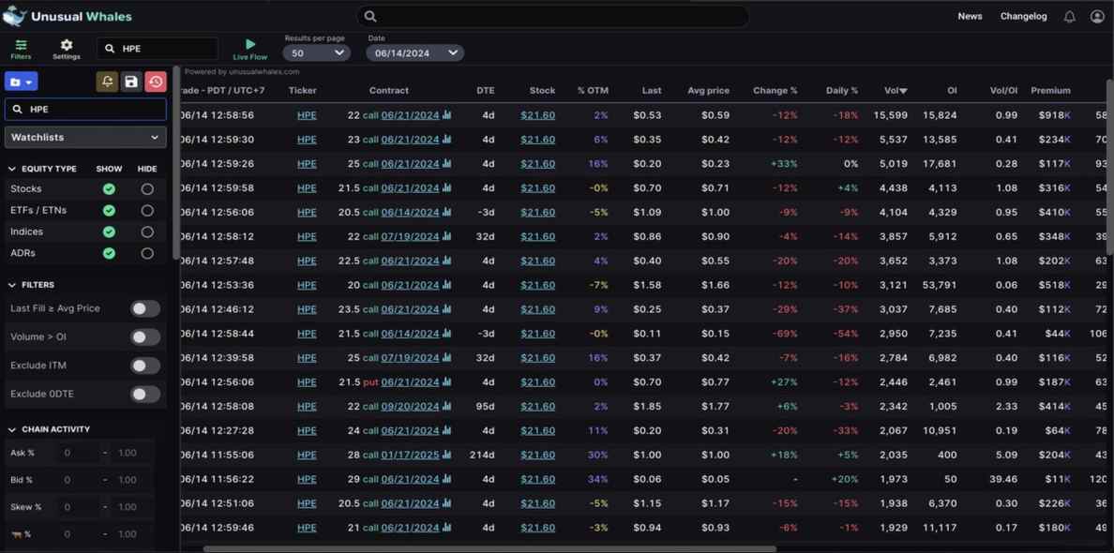The height and width of the screenshot is (553, 1114).
Task: Select Hide for Stocks equity type
Action: [147, 188]
